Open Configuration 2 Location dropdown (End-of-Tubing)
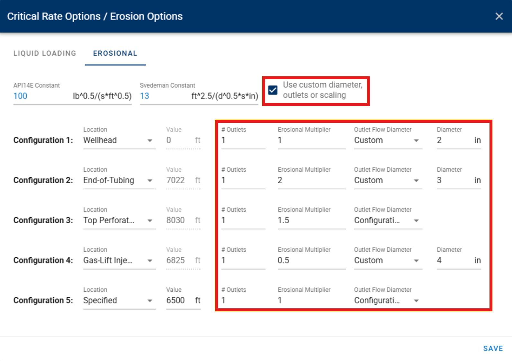The image size is (512, 361). [119, 180]
